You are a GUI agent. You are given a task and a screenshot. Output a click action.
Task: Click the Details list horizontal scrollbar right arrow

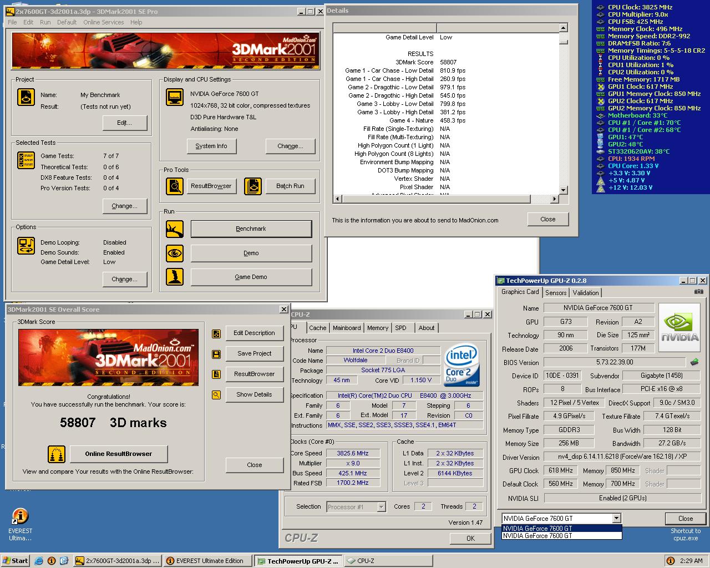[x=554, y=199]
